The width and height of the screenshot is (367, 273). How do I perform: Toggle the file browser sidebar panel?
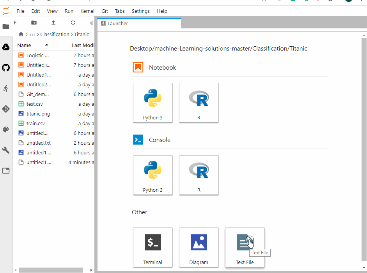pyautogui.click(x=6, y=26)
